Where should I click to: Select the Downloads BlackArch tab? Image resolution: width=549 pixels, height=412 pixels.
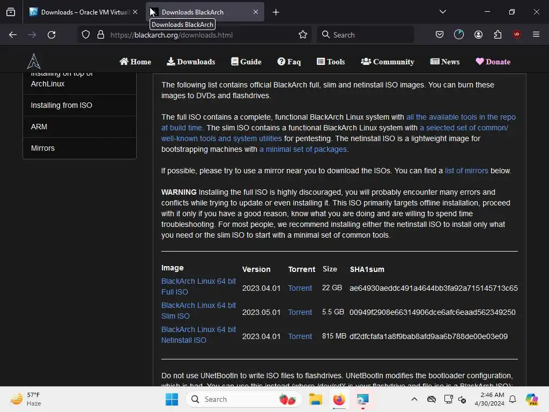tap(205, 12)
